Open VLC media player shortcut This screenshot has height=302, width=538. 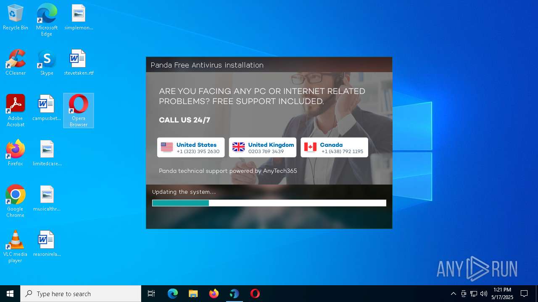coord(16,247)
